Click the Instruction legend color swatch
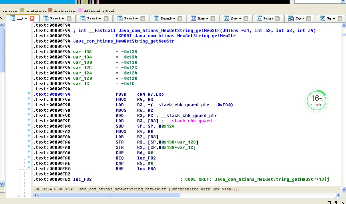This screenshot has height=204, width=346. click(x=50, y=10)
